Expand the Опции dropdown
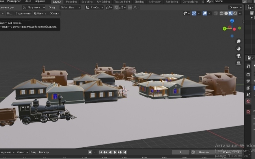 click(235, 7)
